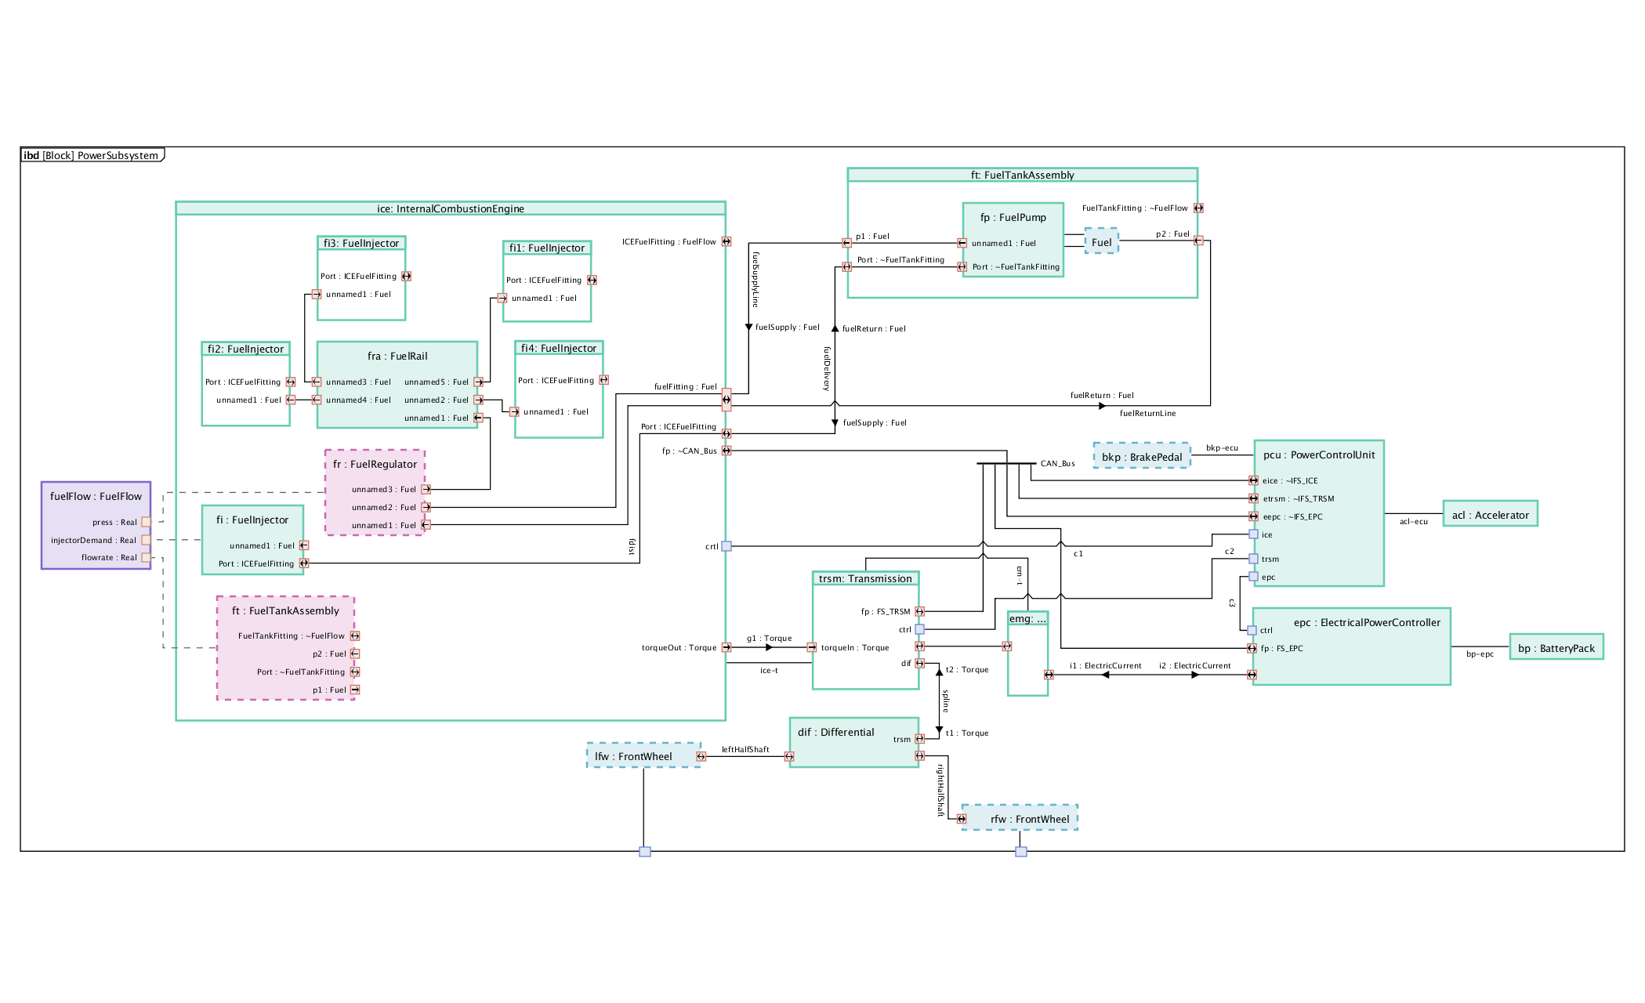Click the ICEFuelFitting port on fi3 FuelInjector
Viewport: 1645px width, 1003px height.
pos(405,276)
